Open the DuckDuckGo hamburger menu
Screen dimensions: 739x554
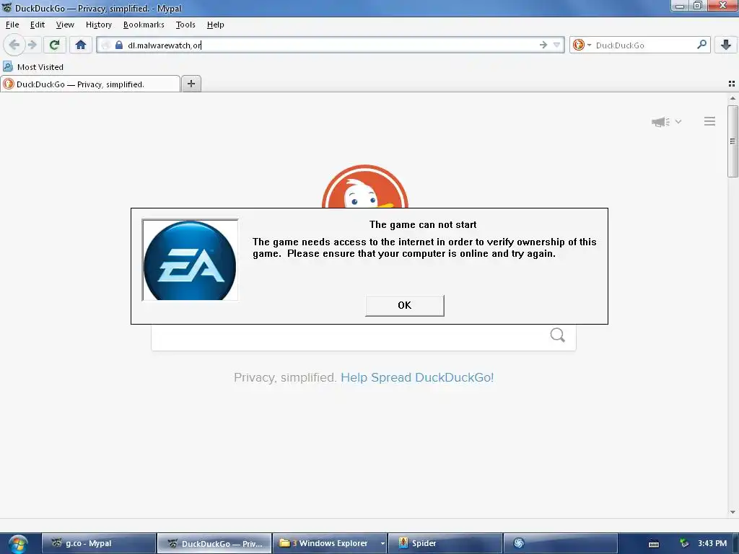pyautogui.click(x=709, y=121)
